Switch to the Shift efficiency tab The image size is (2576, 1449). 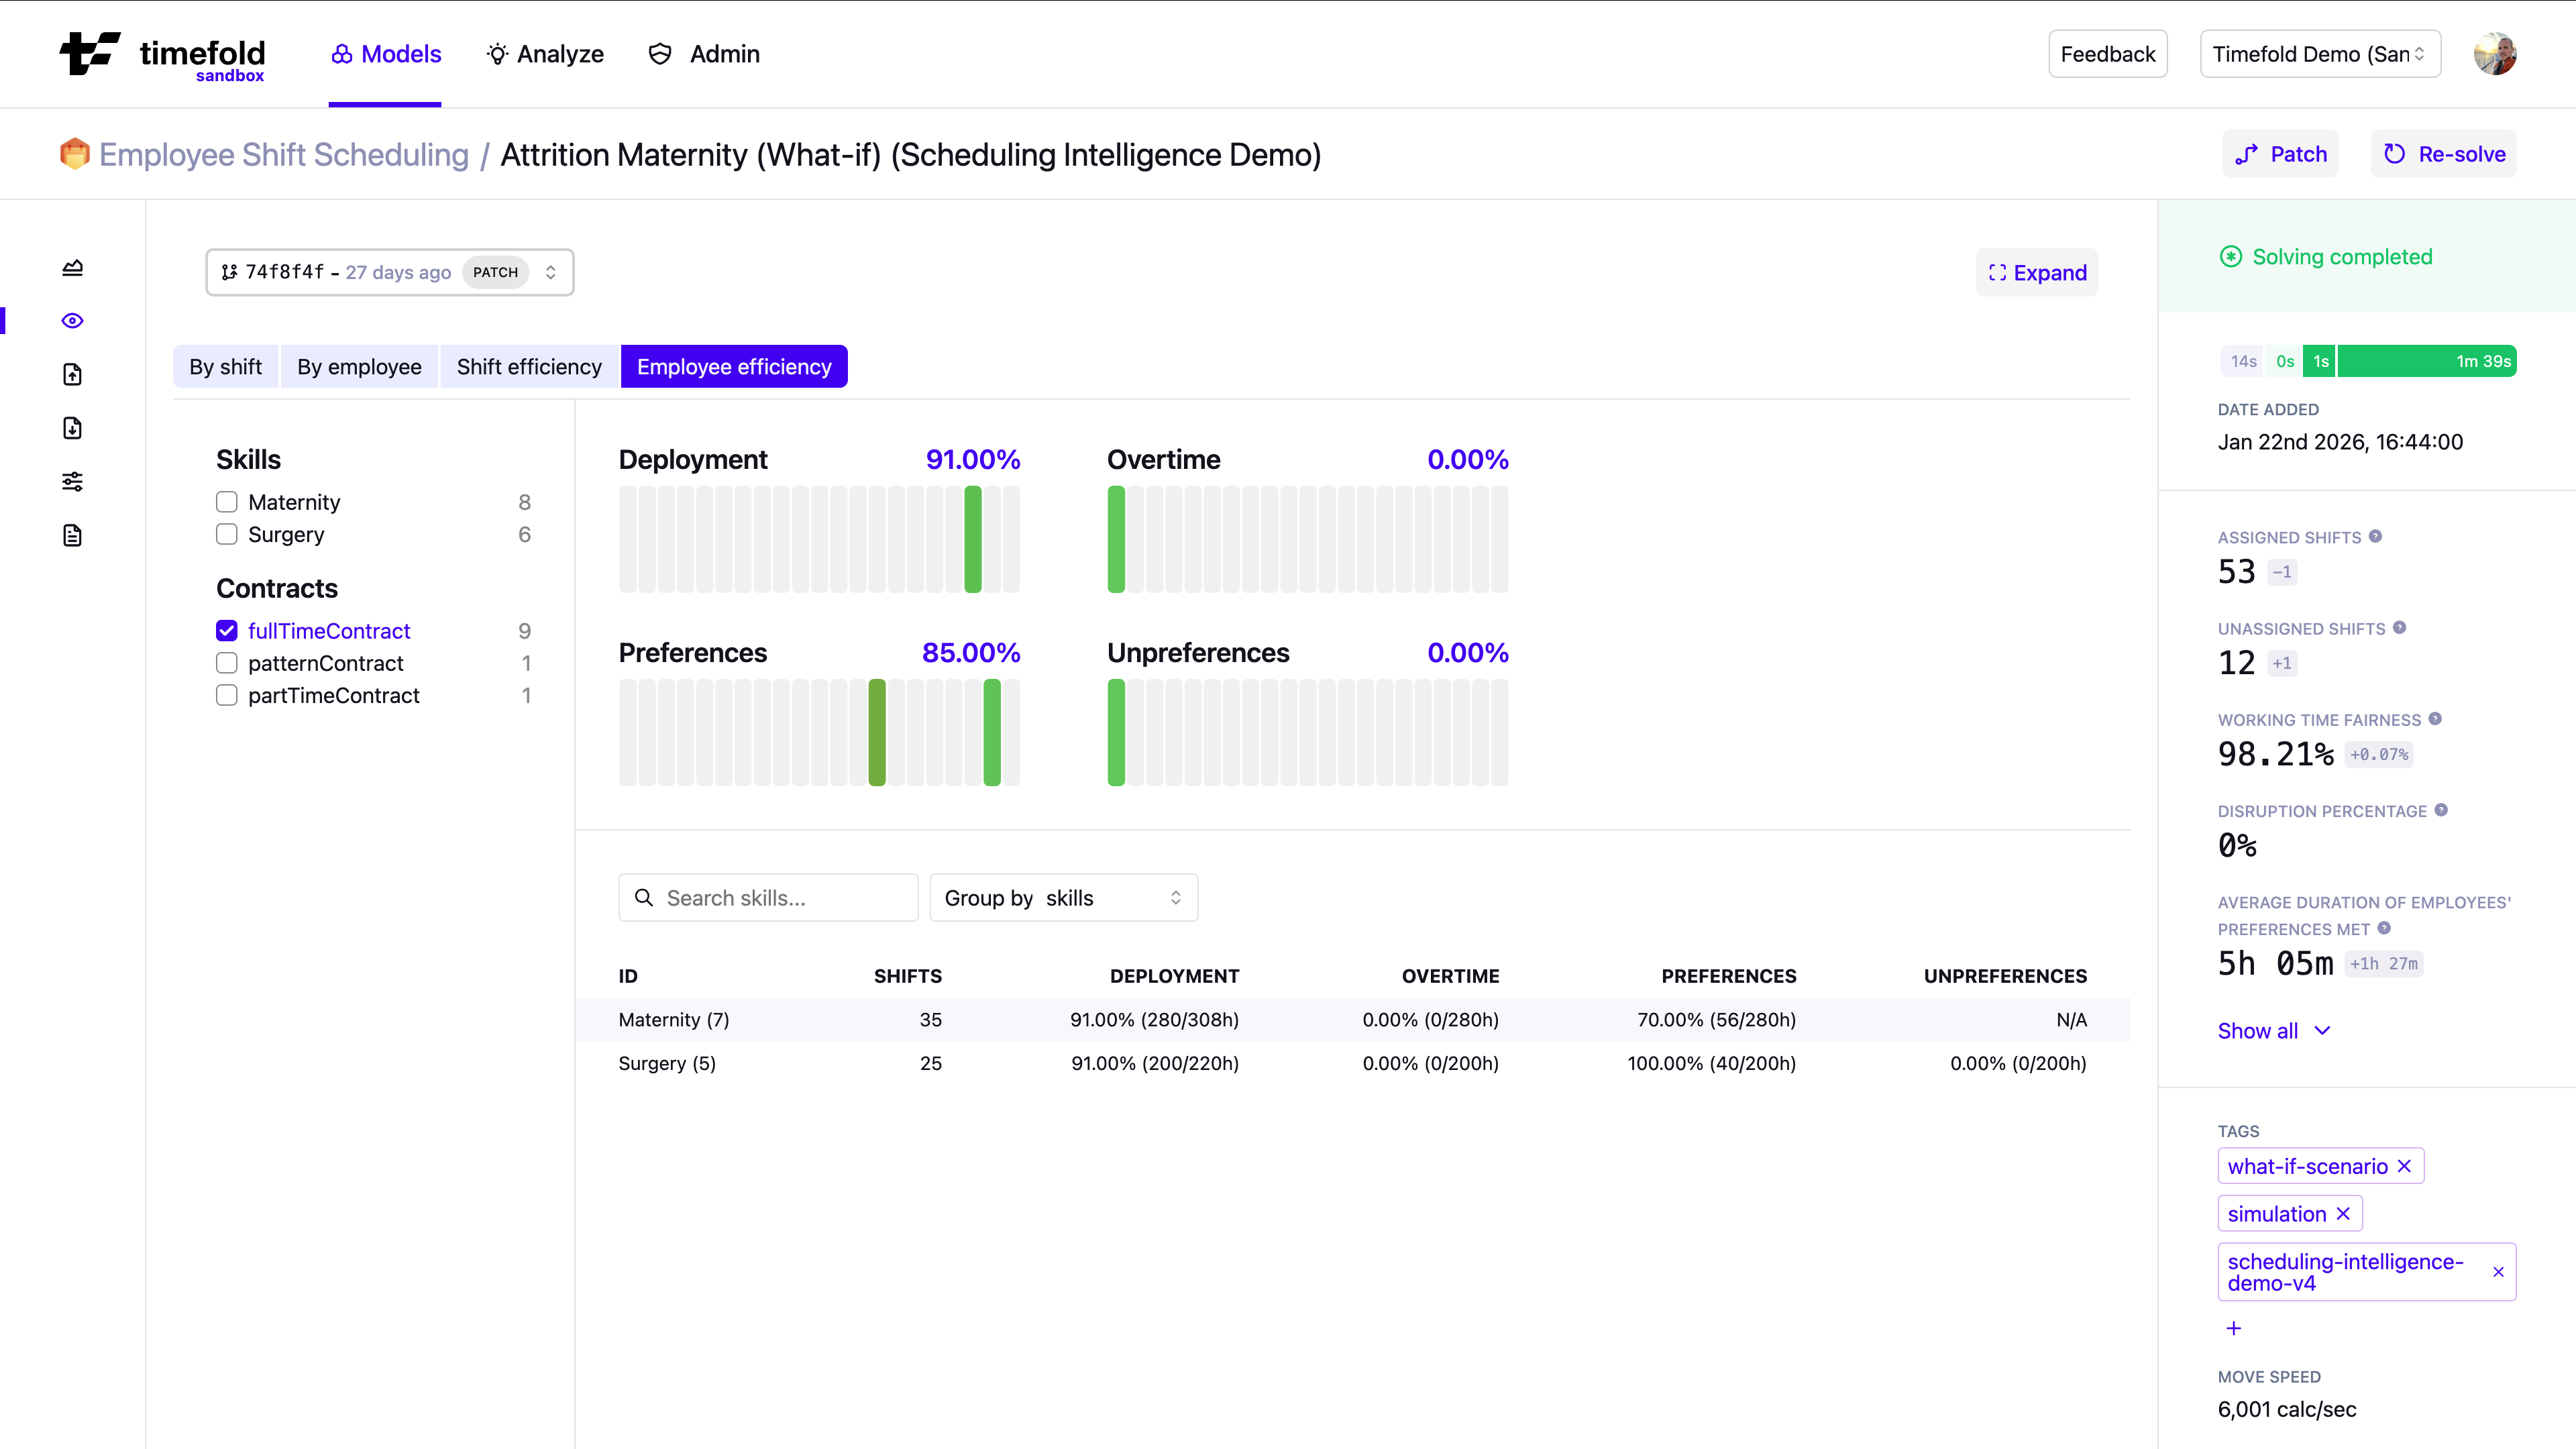(x=529, y=367)
